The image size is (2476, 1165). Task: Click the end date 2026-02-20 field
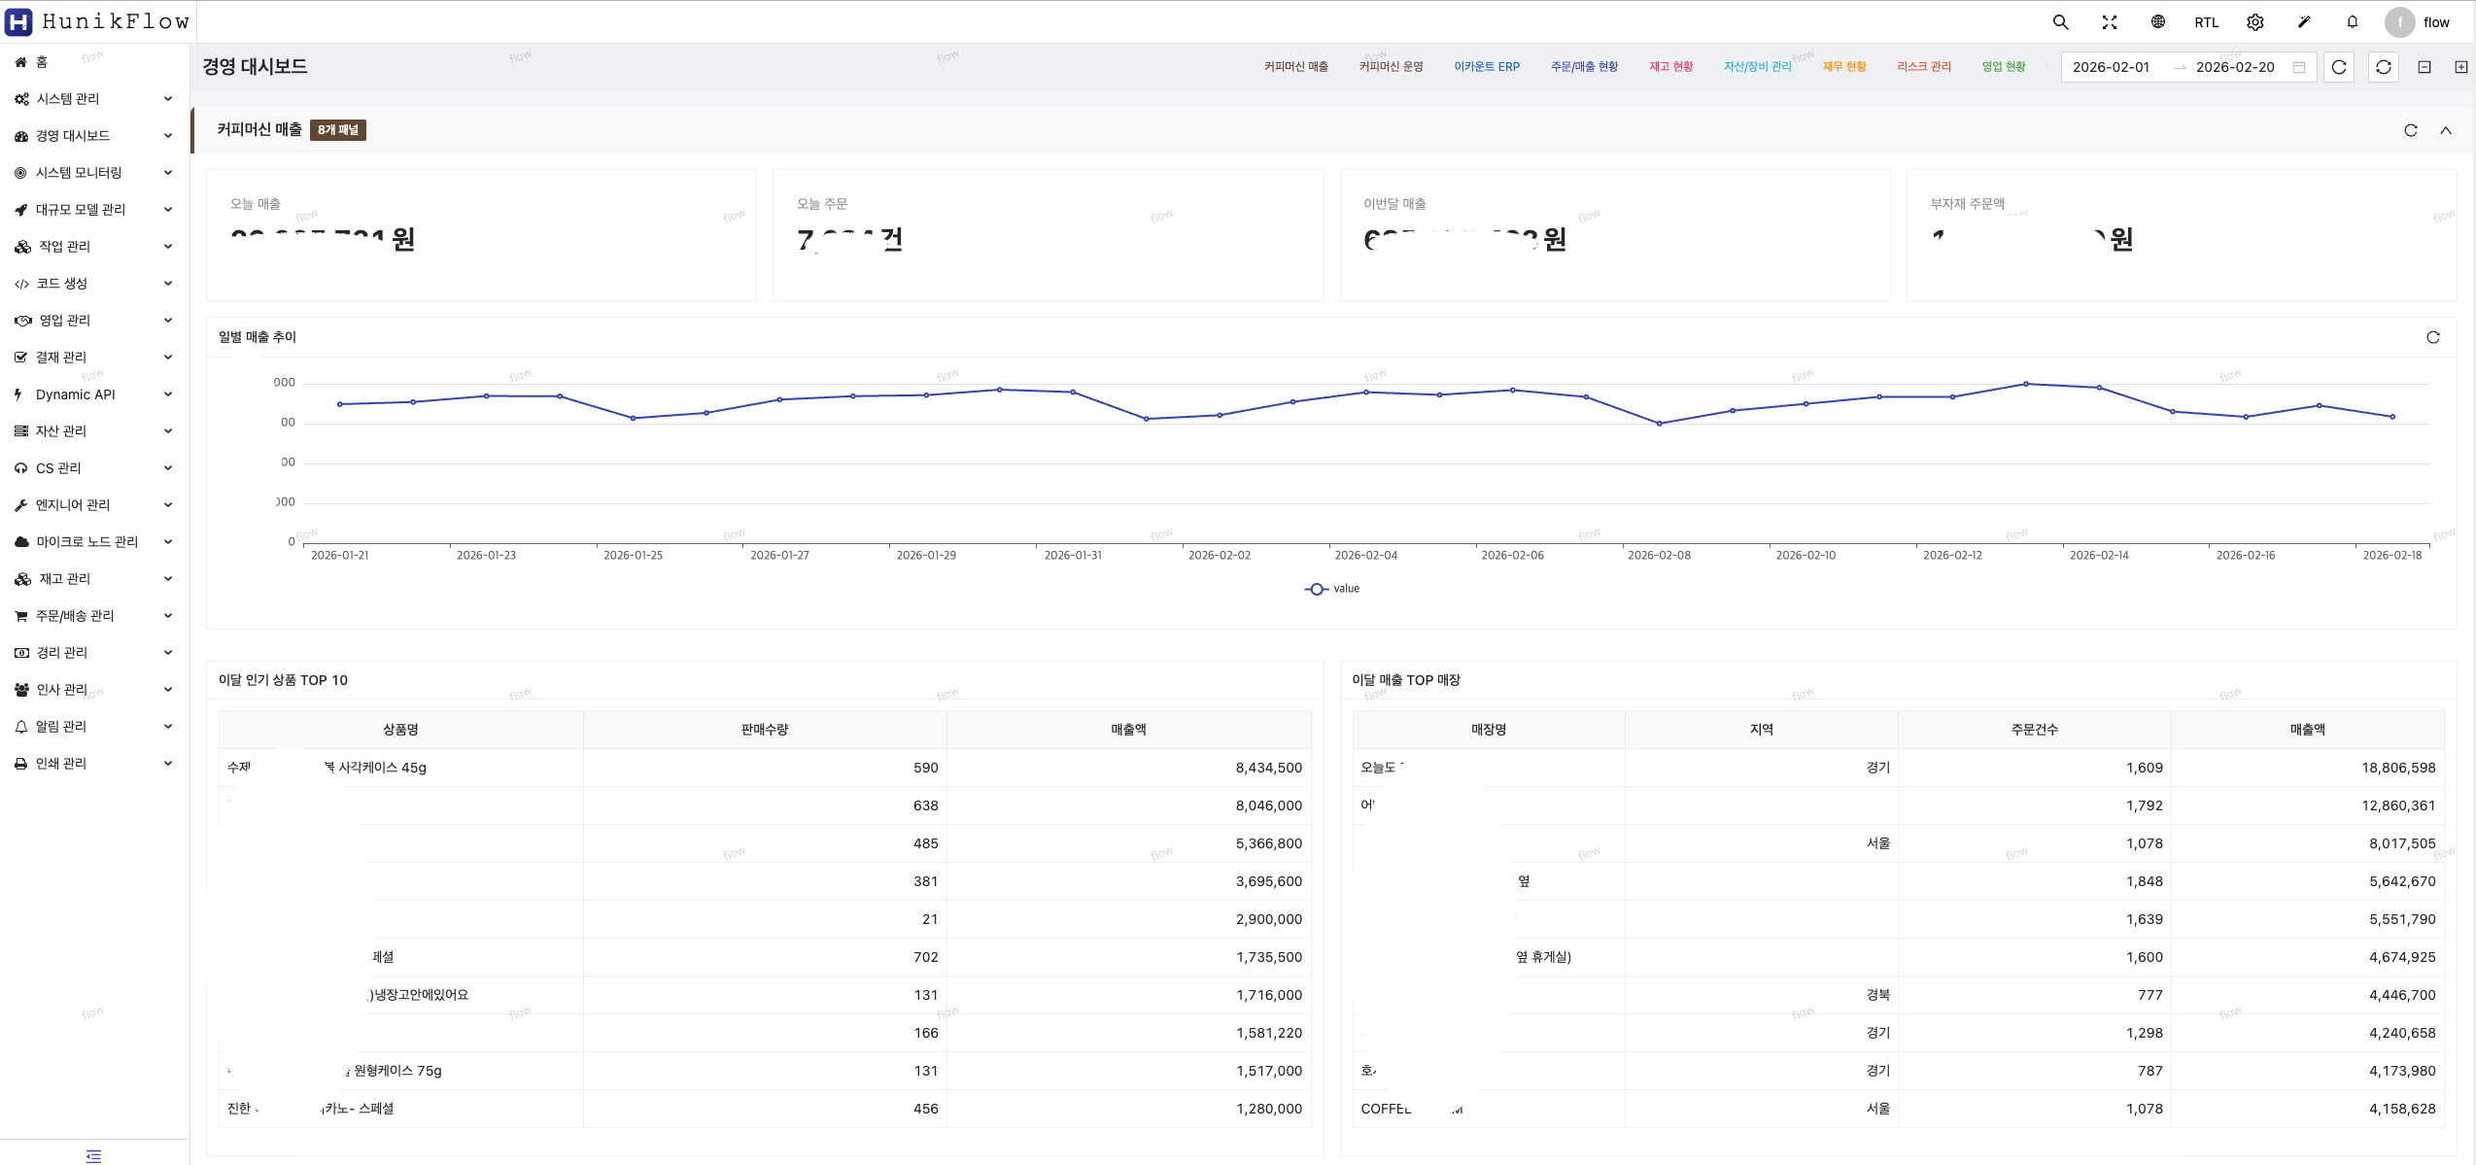pyautogui.click(x=2235, y=67)
